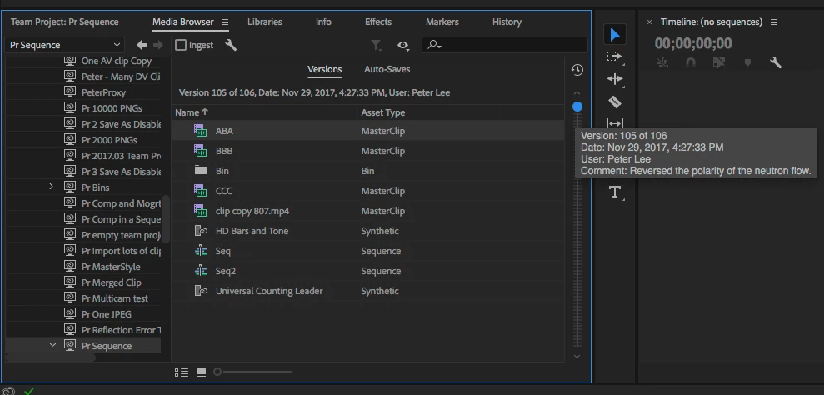The image size is (824, 395).
Task: Go forward with the right arrow
Action: pos(157,45)
